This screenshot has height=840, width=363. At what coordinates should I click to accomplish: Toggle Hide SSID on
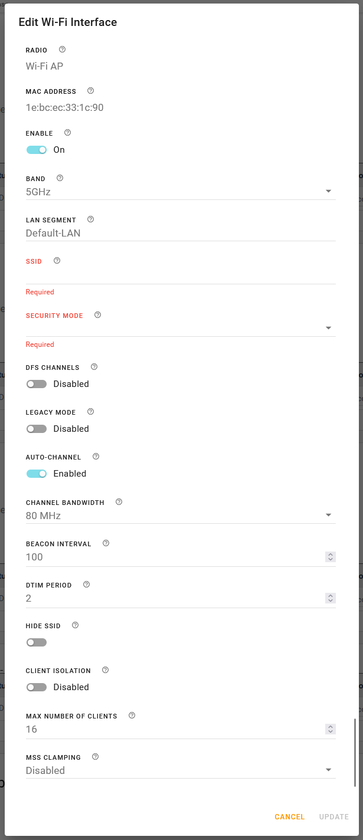coord(37,642)
